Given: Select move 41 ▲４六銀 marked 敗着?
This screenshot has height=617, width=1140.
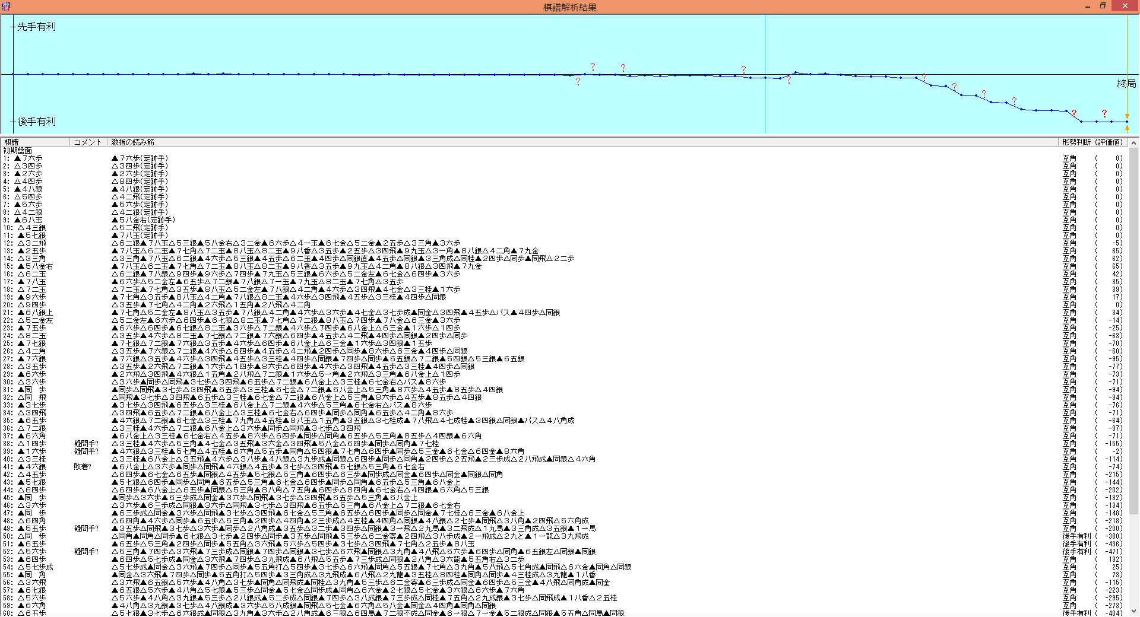Looking at the screenshot, I should 31,467.
